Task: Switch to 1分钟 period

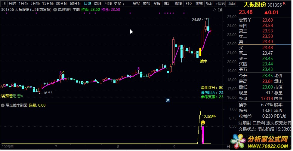Action: coord(23,3)
